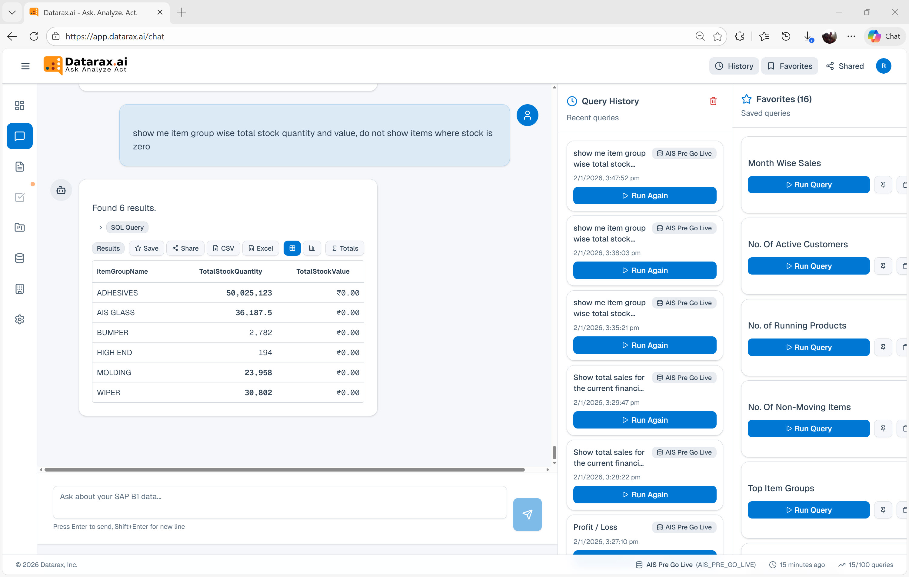909x577 pixels.
Task: Open the settings gear in left sidebar
Action: click(x=20, y=319)
